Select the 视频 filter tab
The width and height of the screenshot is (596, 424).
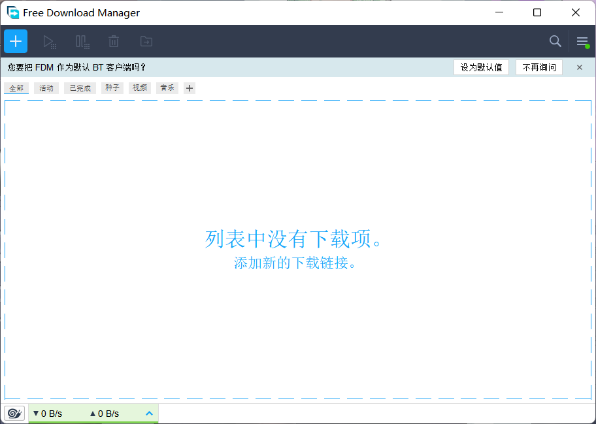[x=139, y=88]
